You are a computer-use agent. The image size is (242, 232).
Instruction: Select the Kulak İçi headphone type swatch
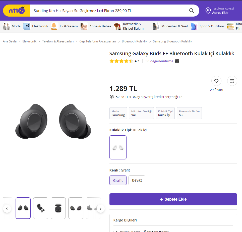(118, 147)
